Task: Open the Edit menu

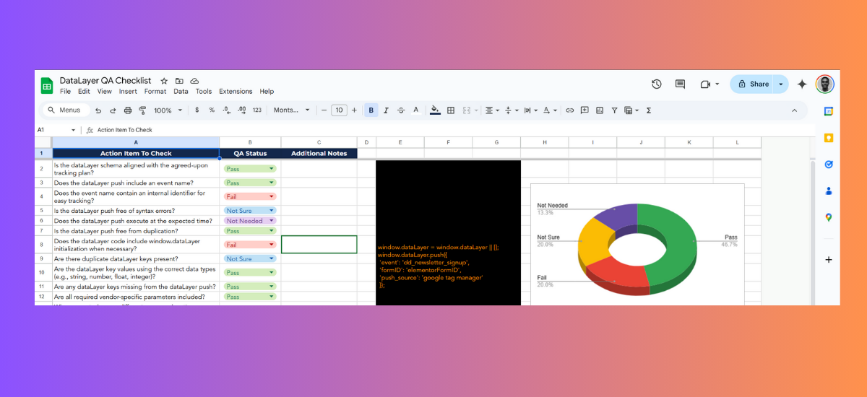Action: pyautogui.click(x=85, y=92)
